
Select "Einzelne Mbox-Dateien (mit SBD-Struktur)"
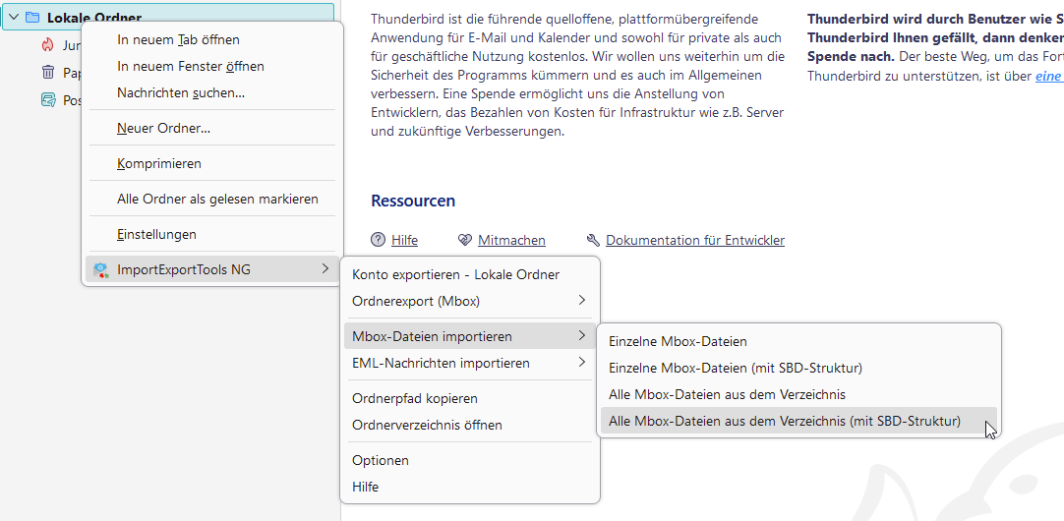click(736, 368)
